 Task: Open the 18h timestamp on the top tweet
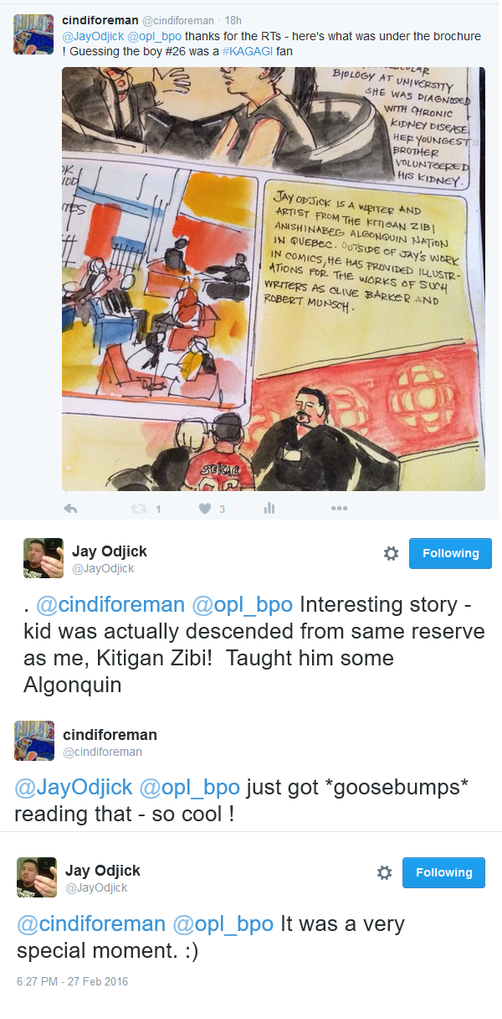tap(233, 20)
